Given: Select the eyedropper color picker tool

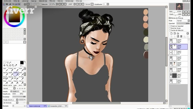Looking at the screenshot, I should (x=16, y=65).
